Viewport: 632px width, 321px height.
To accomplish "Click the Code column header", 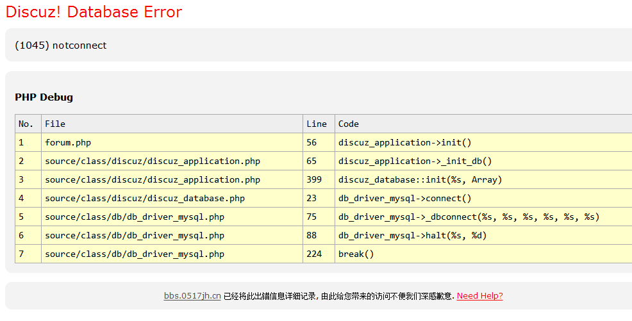I will pos(483,124).
